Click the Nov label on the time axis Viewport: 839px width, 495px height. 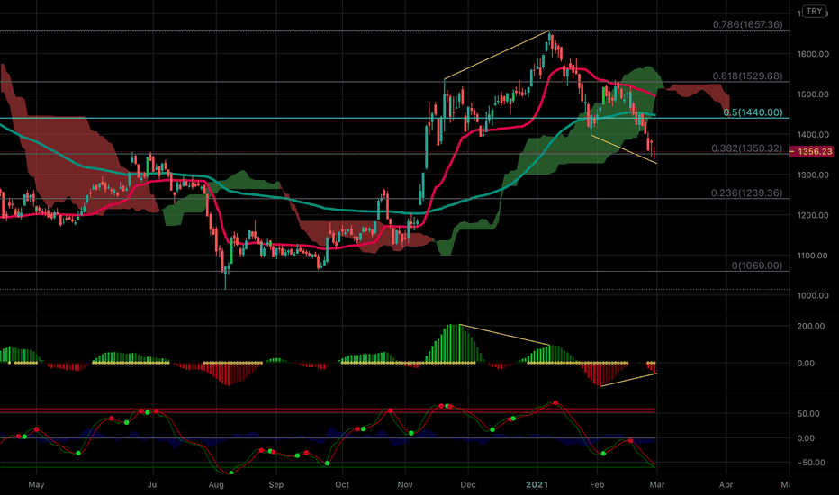(x=405, y=485)
